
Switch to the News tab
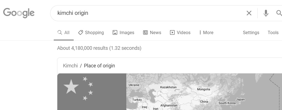pyautogui.click(x=155, y=32)
